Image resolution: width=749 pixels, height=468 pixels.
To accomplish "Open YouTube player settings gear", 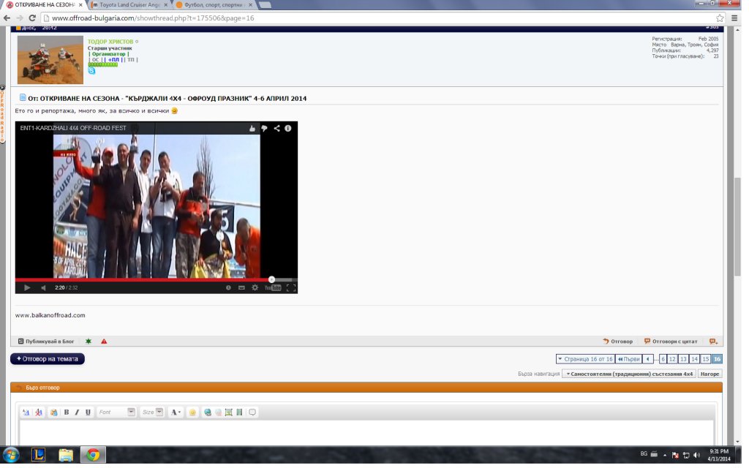I will click(255, 287).
